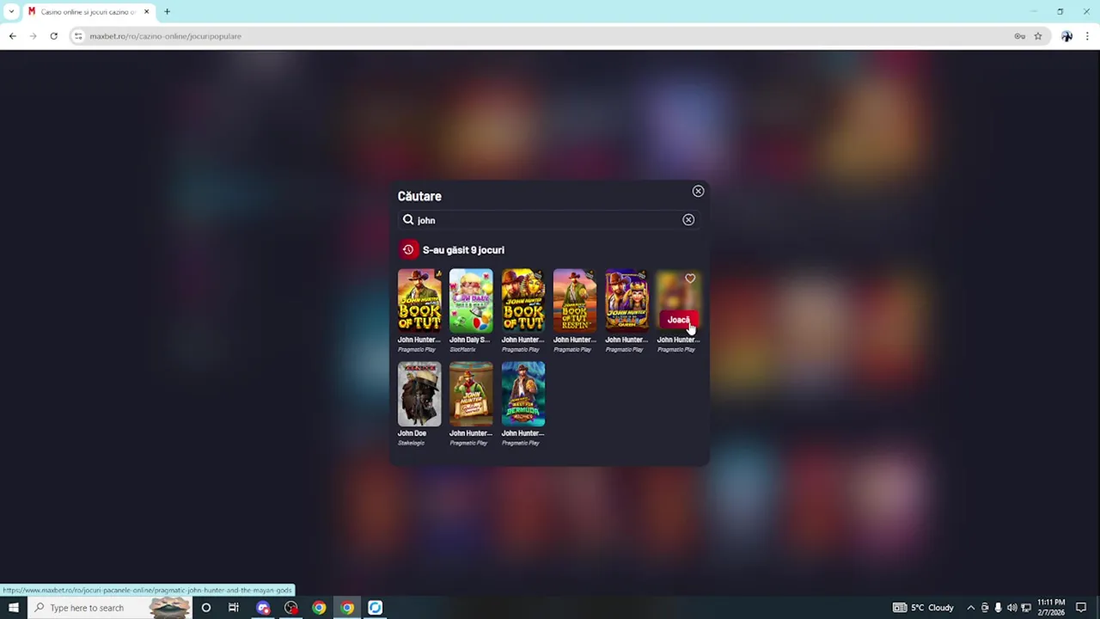Open saved passwords key icon
The image size is (1100, 619).
pyautogui.click(x=1019, y=36)
